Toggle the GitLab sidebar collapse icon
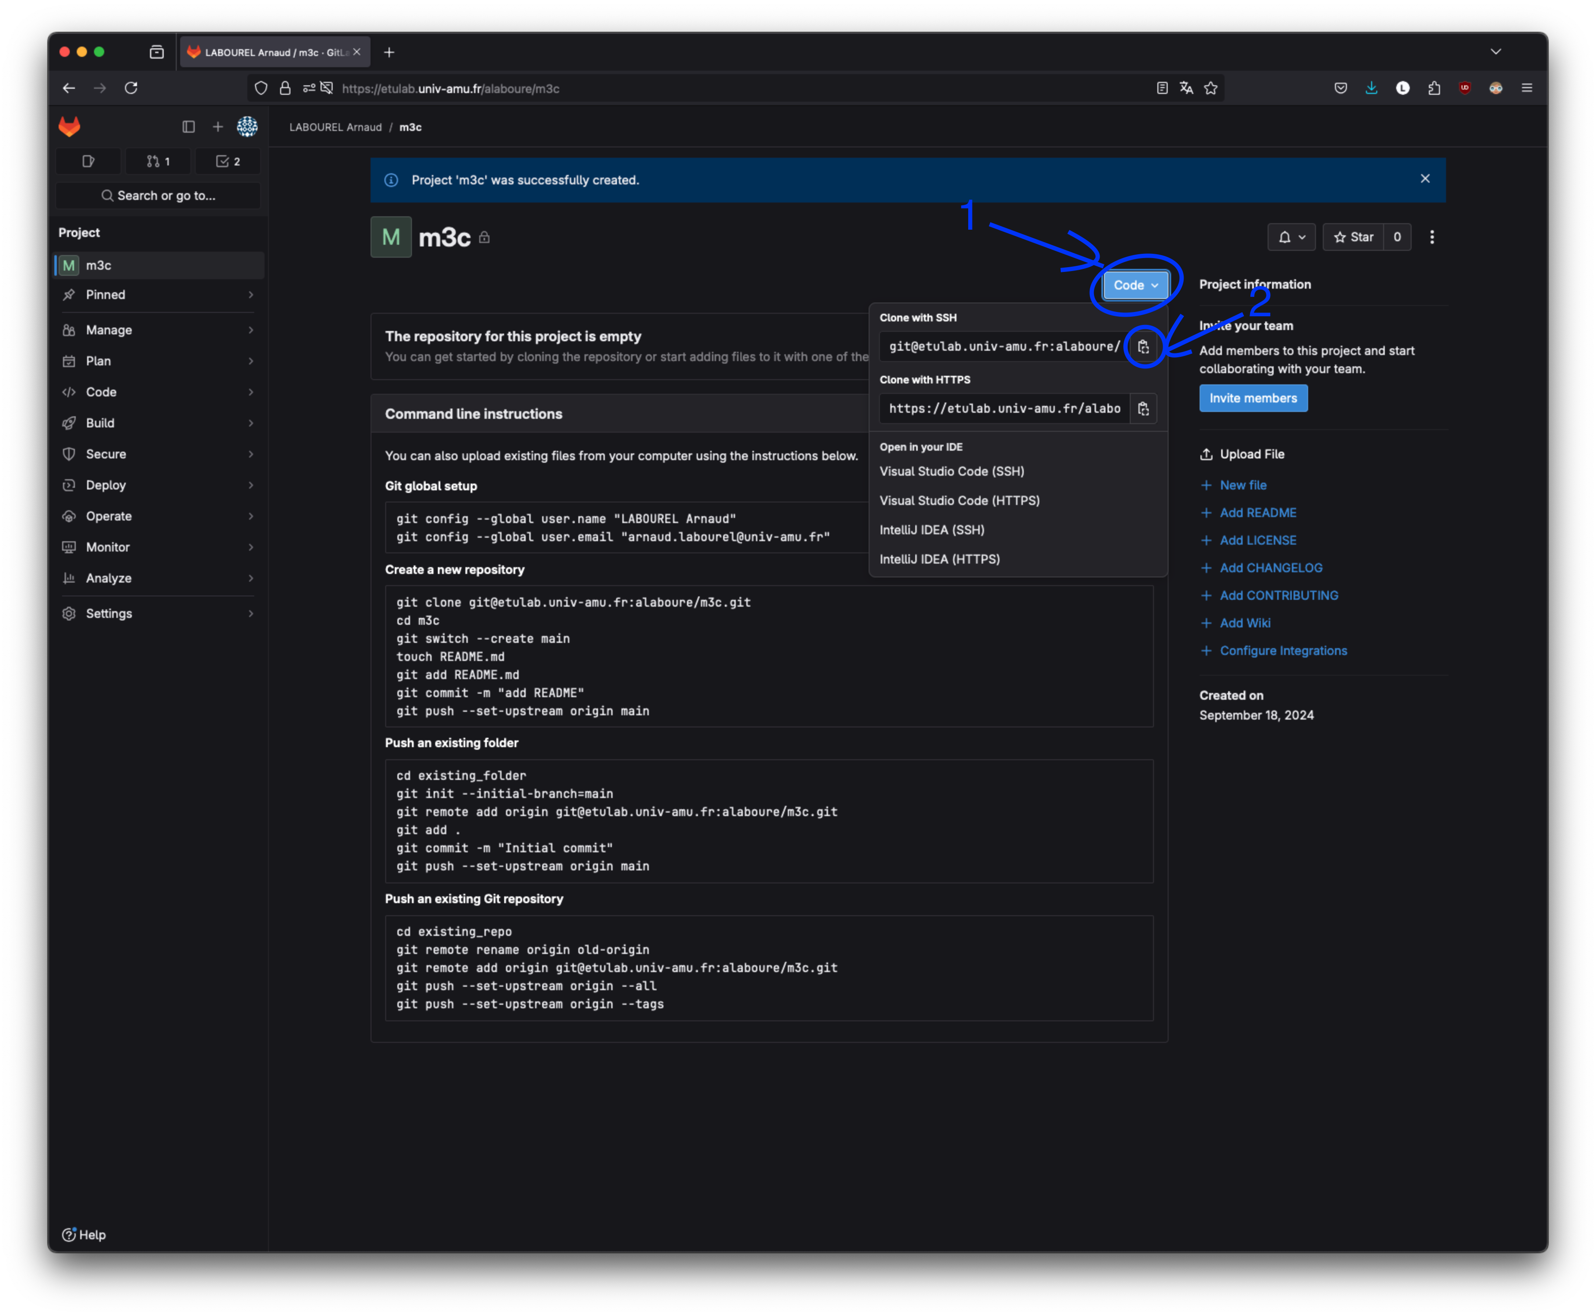This screenshot has height=1316, width=1596. click(189, 127)
